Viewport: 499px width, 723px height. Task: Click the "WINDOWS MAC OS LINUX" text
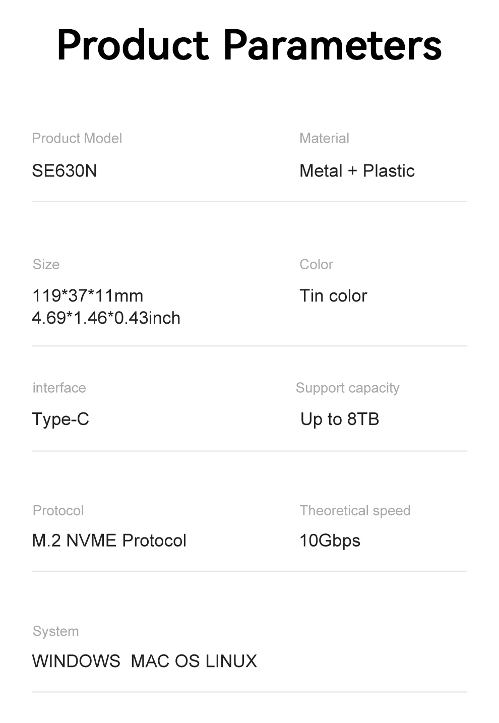(x=144, y=661)
